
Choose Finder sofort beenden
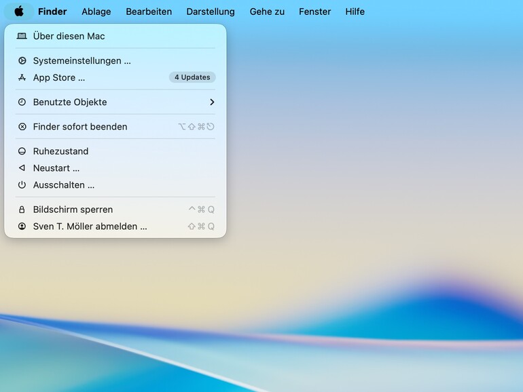115,127
